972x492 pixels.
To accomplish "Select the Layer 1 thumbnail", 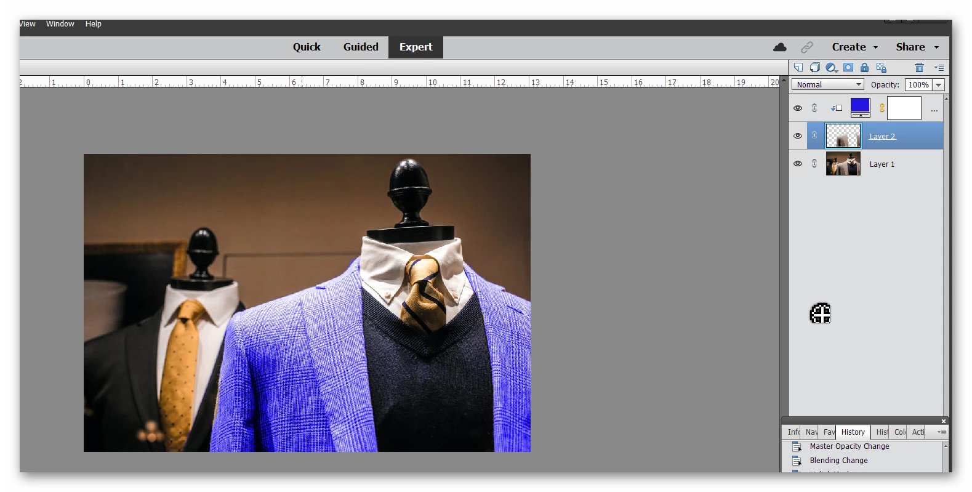I will tap(843, 164).
